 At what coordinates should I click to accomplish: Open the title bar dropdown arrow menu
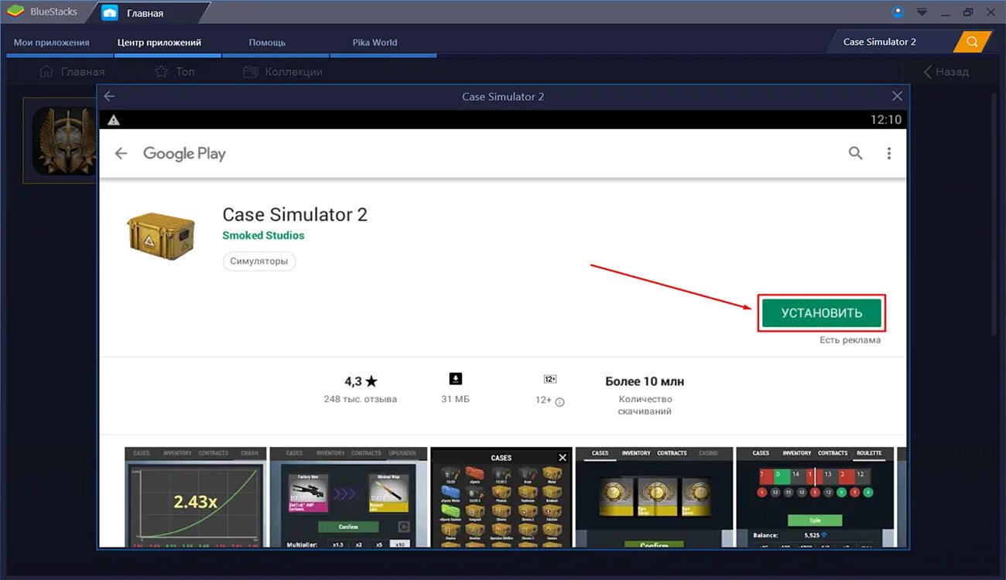click(922, 12)
